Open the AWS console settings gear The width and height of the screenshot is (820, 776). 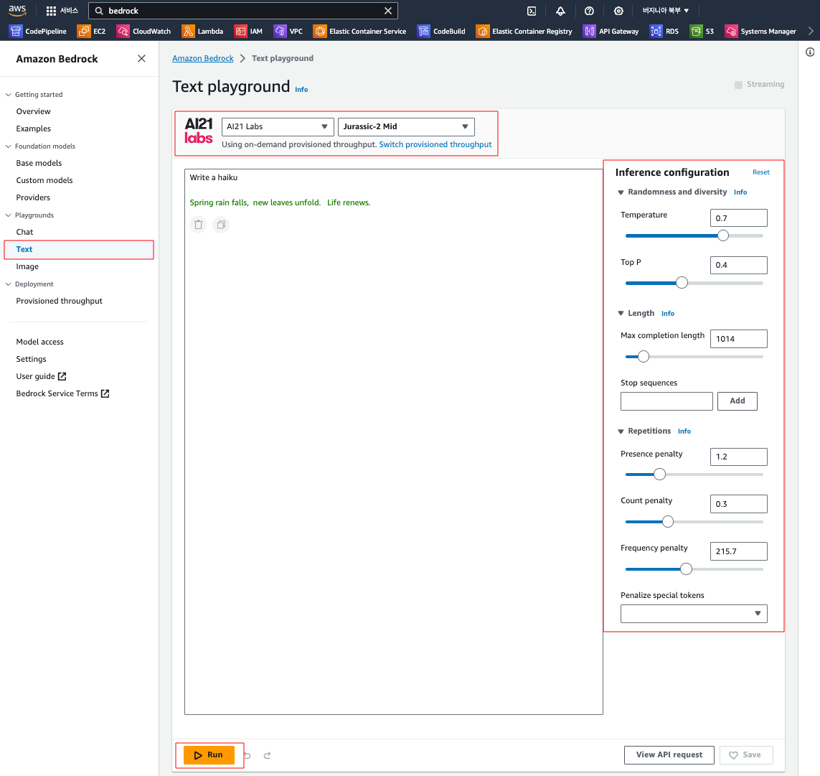618,11
